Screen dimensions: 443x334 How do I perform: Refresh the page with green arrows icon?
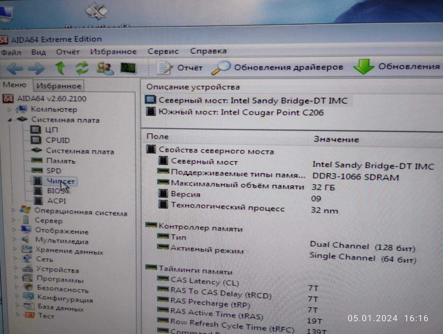[x=82, y=68]
